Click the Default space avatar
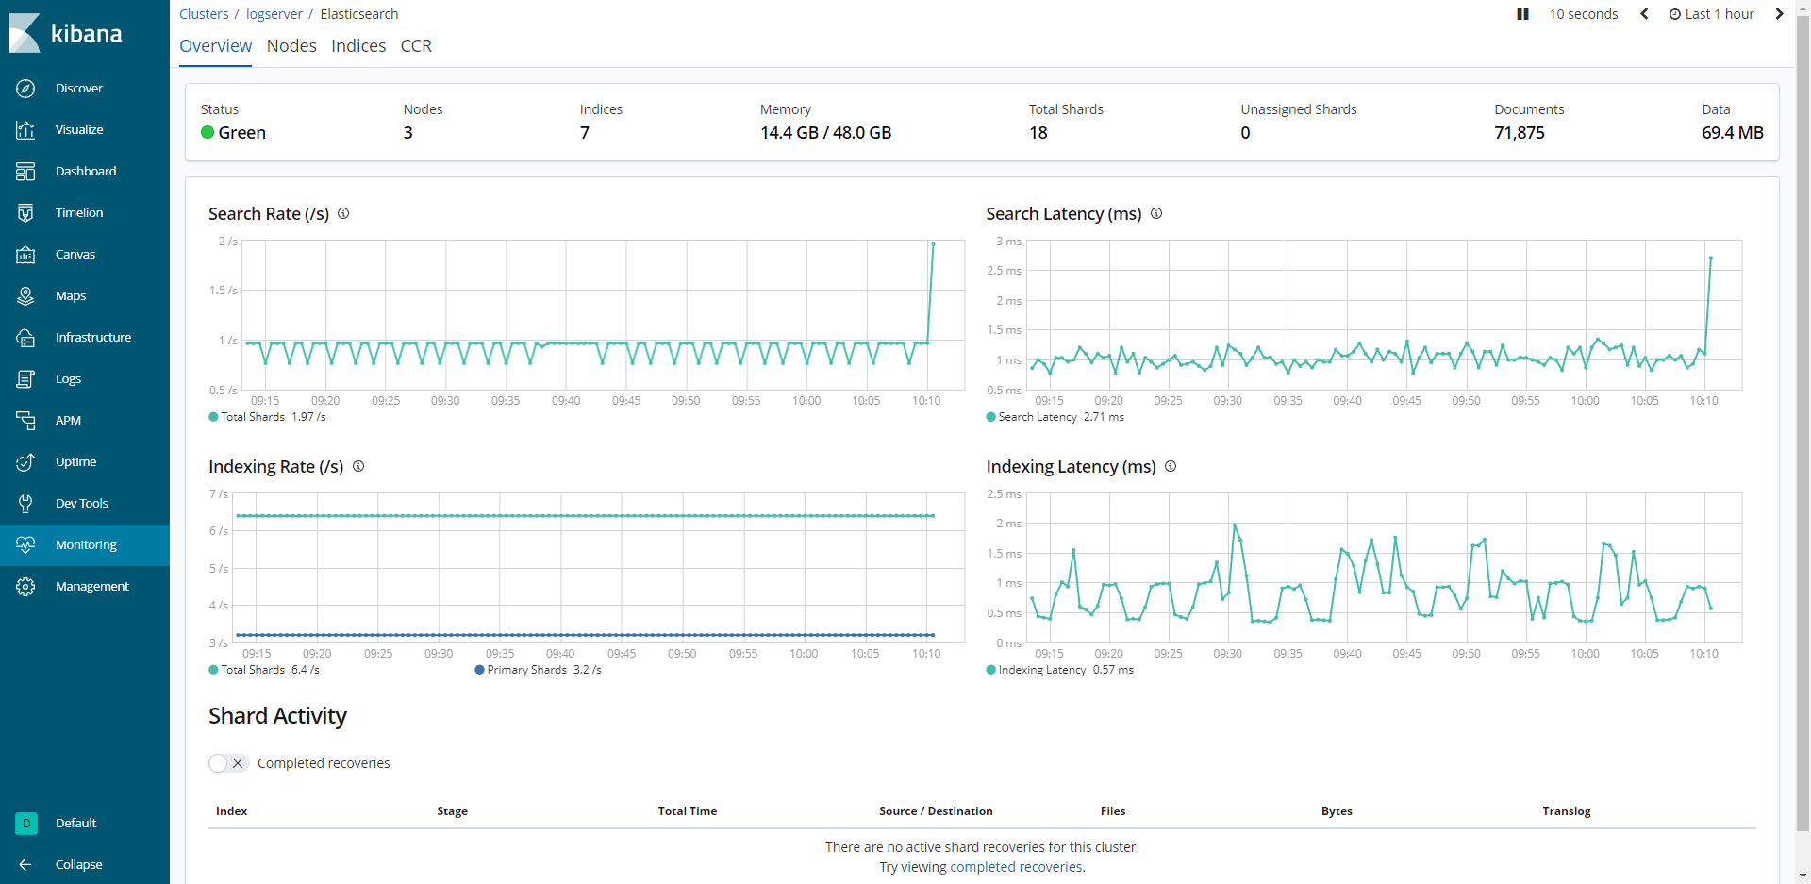Viewport: 1811px width, 884px height. click(x=26, y=823)
